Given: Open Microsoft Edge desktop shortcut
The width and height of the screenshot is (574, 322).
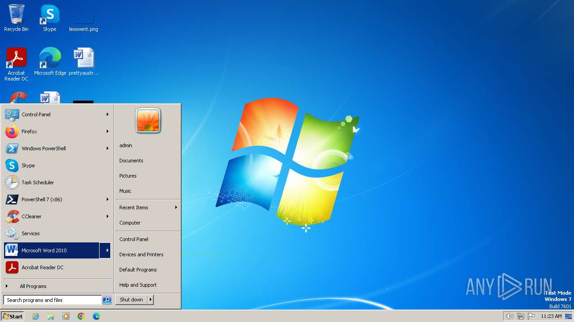Looking at the screenshot, I should click(x=50, y=61).
